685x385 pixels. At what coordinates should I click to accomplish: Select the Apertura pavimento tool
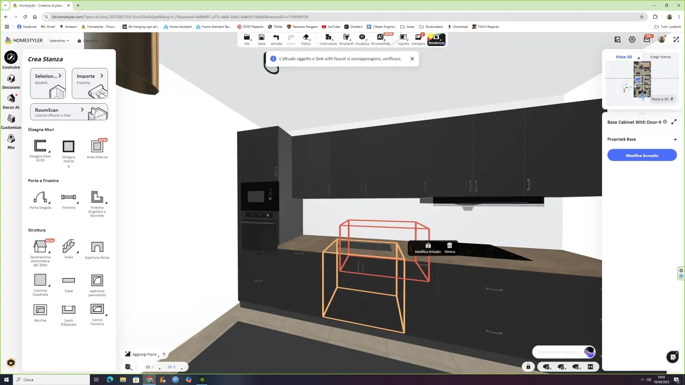coord(97,286)
